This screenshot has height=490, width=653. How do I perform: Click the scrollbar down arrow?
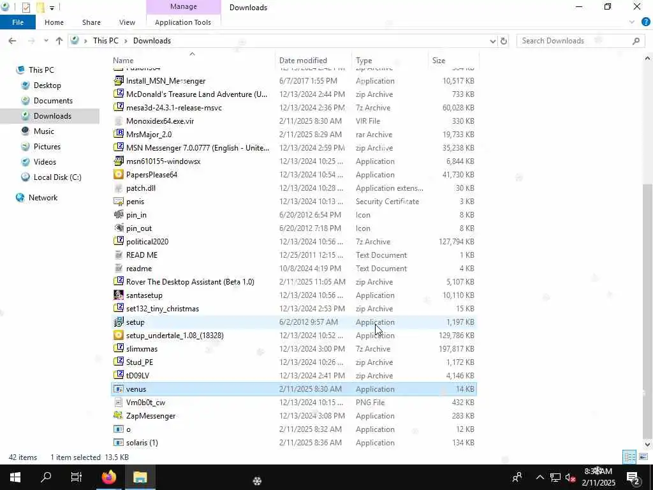(647, 444)
